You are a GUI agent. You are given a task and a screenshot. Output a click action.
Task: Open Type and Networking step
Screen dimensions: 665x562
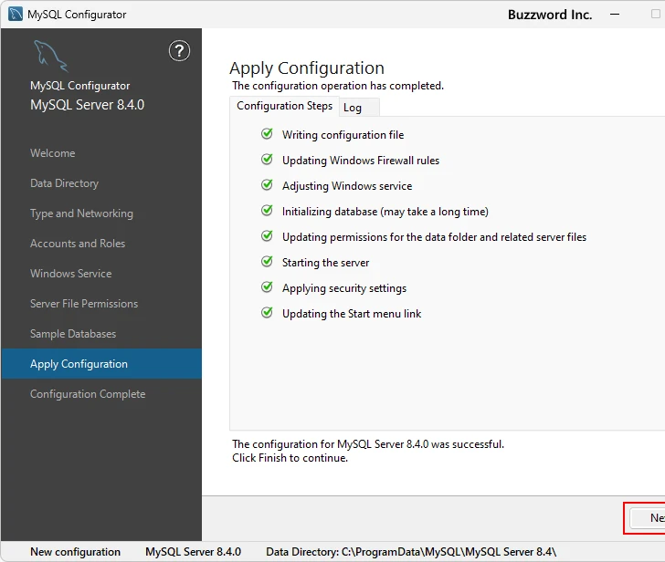point(81,213)
